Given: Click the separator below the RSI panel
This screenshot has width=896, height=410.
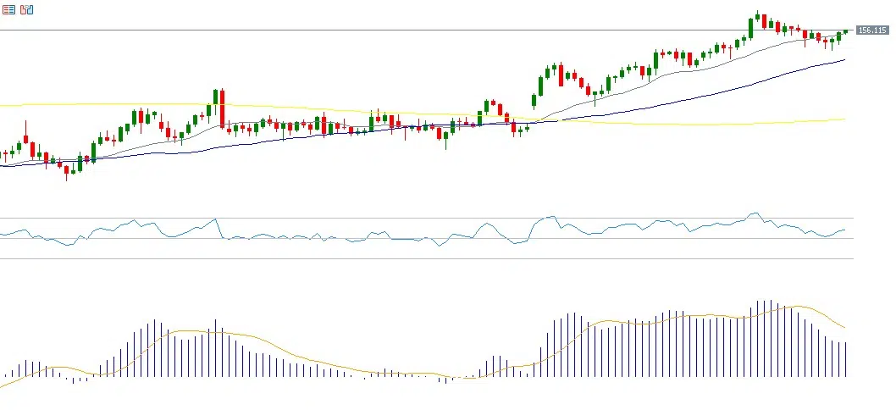Looking at the screenshot, I should coord(423,259).
